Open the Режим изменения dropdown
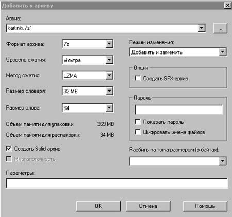Viewport: 232px width, 217px height. point(223,52)
